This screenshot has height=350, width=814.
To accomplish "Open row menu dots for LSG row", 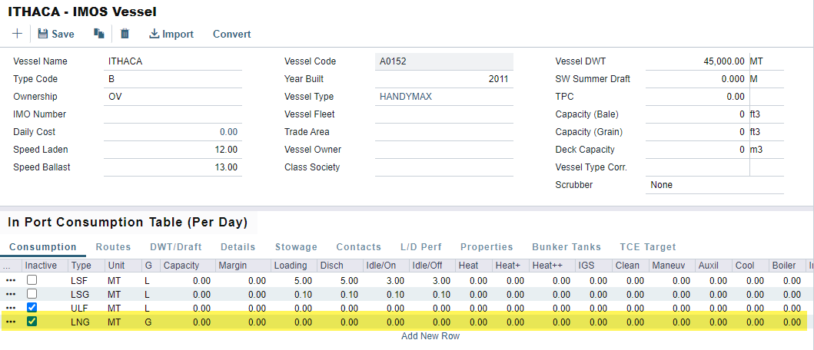I will point(11,295).
